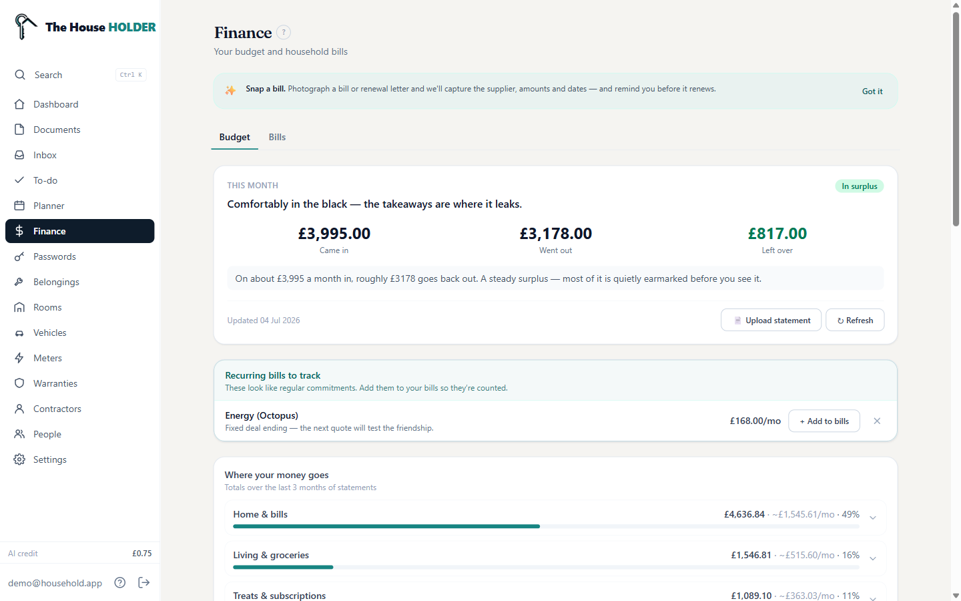
Task: Click the £3,178.00 Went out amount
Action: pos(556,234)
